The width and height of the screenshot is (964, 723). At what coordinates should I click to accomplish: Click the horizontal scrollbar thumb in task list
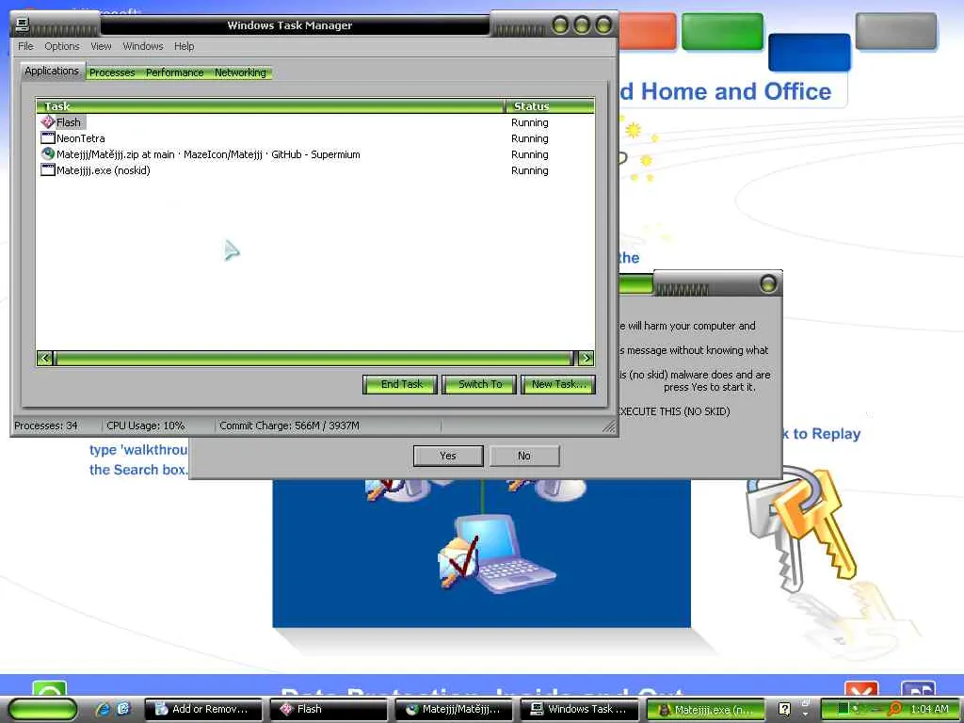[x=313, y=358]
